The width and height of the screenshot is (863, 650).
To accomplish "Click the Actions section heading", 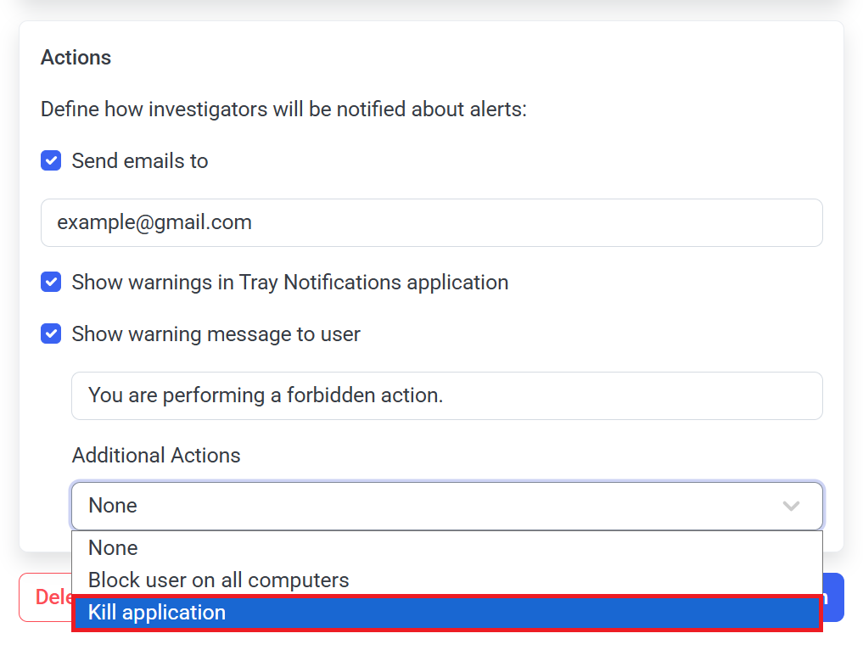I will (76, 58).
